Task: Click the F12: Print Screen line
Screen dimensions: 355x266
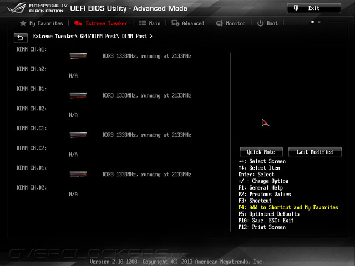Action: pyautogui.click(x=262, y=227)
